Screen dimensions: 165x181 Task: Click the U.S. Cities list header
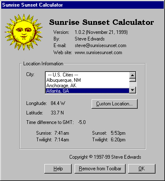point(87,75)
